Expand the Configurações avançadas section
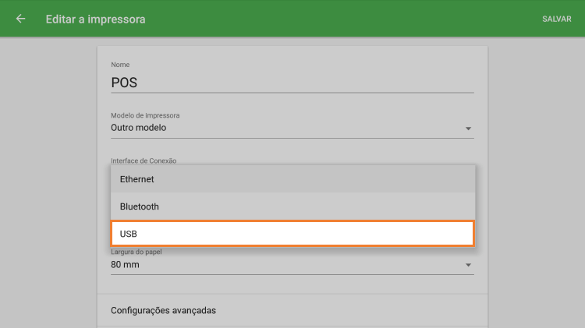Viewport: 585px width, 328px height. click(164, 310)
